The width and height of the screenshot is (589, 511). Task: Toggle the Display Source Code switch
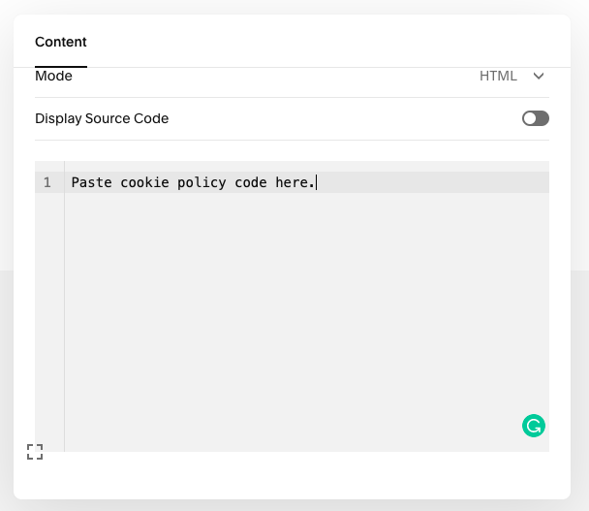pyautogui.click(x=536, y=118)
